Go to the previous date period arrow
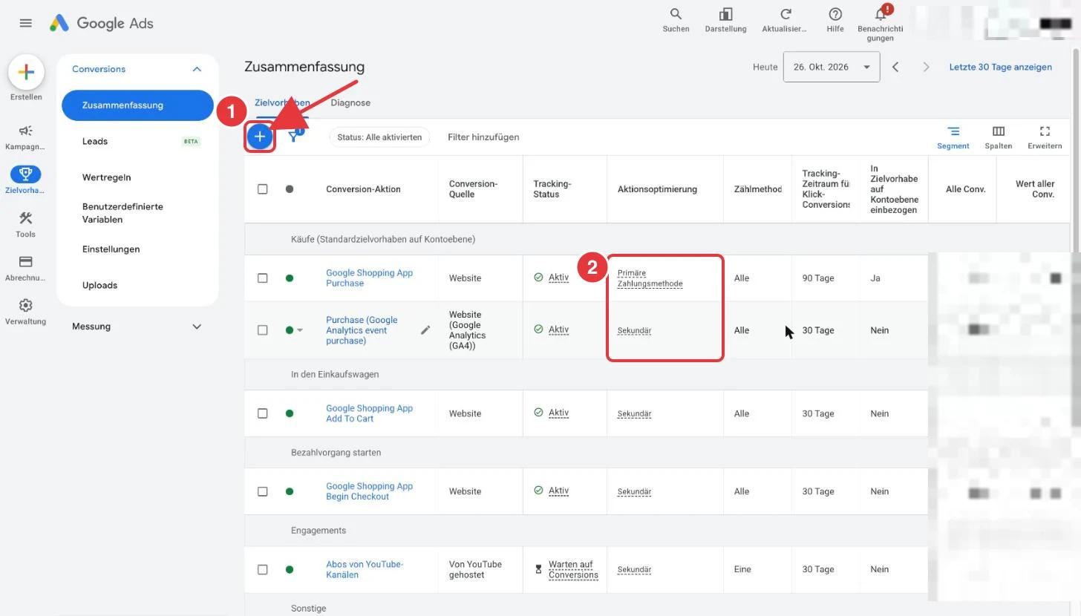 click(x=895, y=67)
